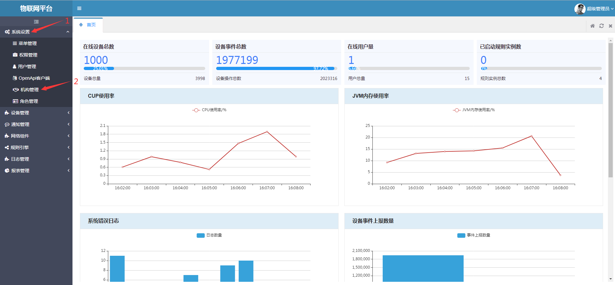615x285 pixels.
Task: Collapse the 系统设置 sidebar menu
Action: [x=21, y=32]
